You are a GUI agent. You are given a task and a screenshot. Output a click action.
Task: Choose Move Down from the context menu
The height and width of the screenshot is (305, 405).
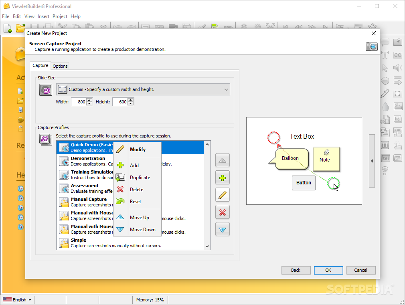[x=138, y=230]
